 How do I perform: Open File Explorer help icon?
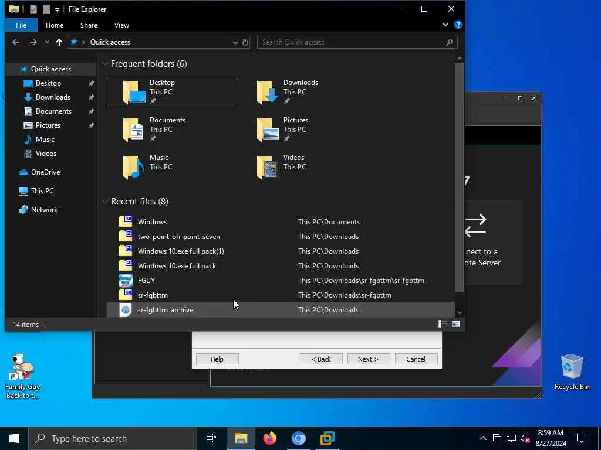pyautogui.click(x=458, y=25)
